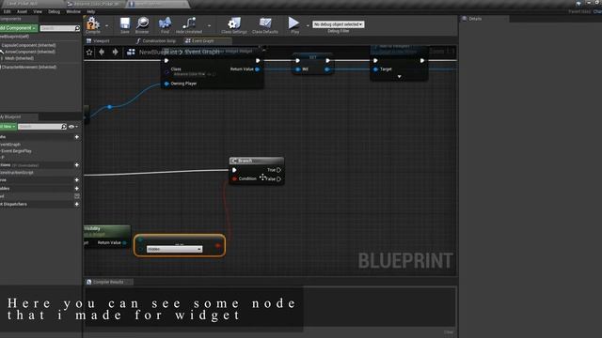Viewport: 602px width, 338px height.
Task: Add a macro with the third plus icon
Action: [77, 179]
